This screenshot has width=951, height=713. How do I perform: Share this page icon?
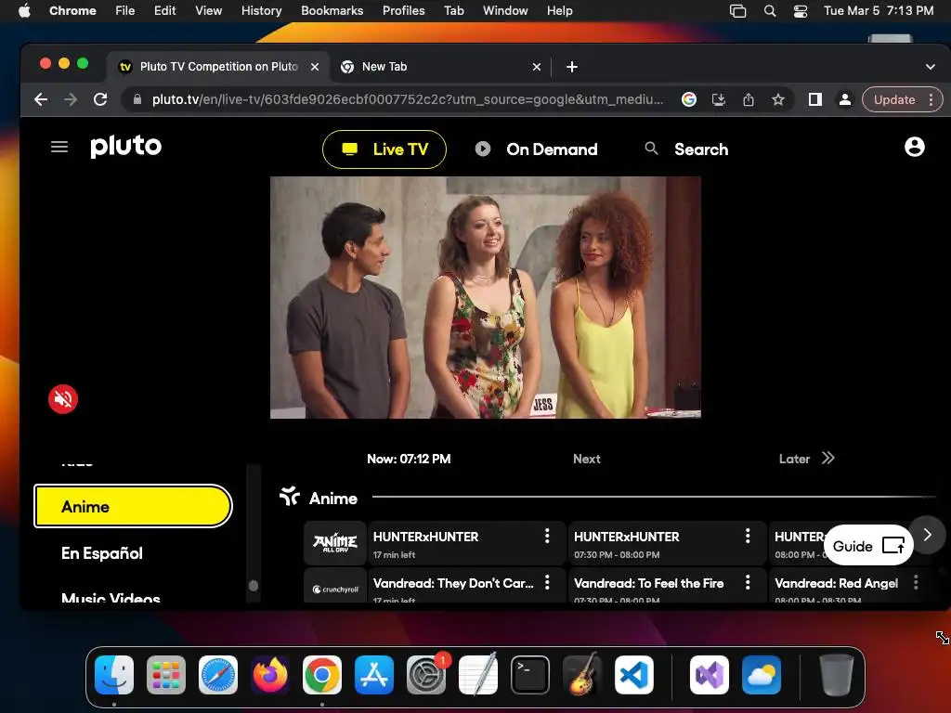749,99
